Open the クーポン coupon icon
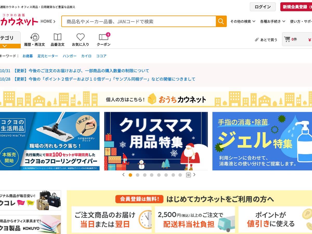 click(x=103, y=37)
